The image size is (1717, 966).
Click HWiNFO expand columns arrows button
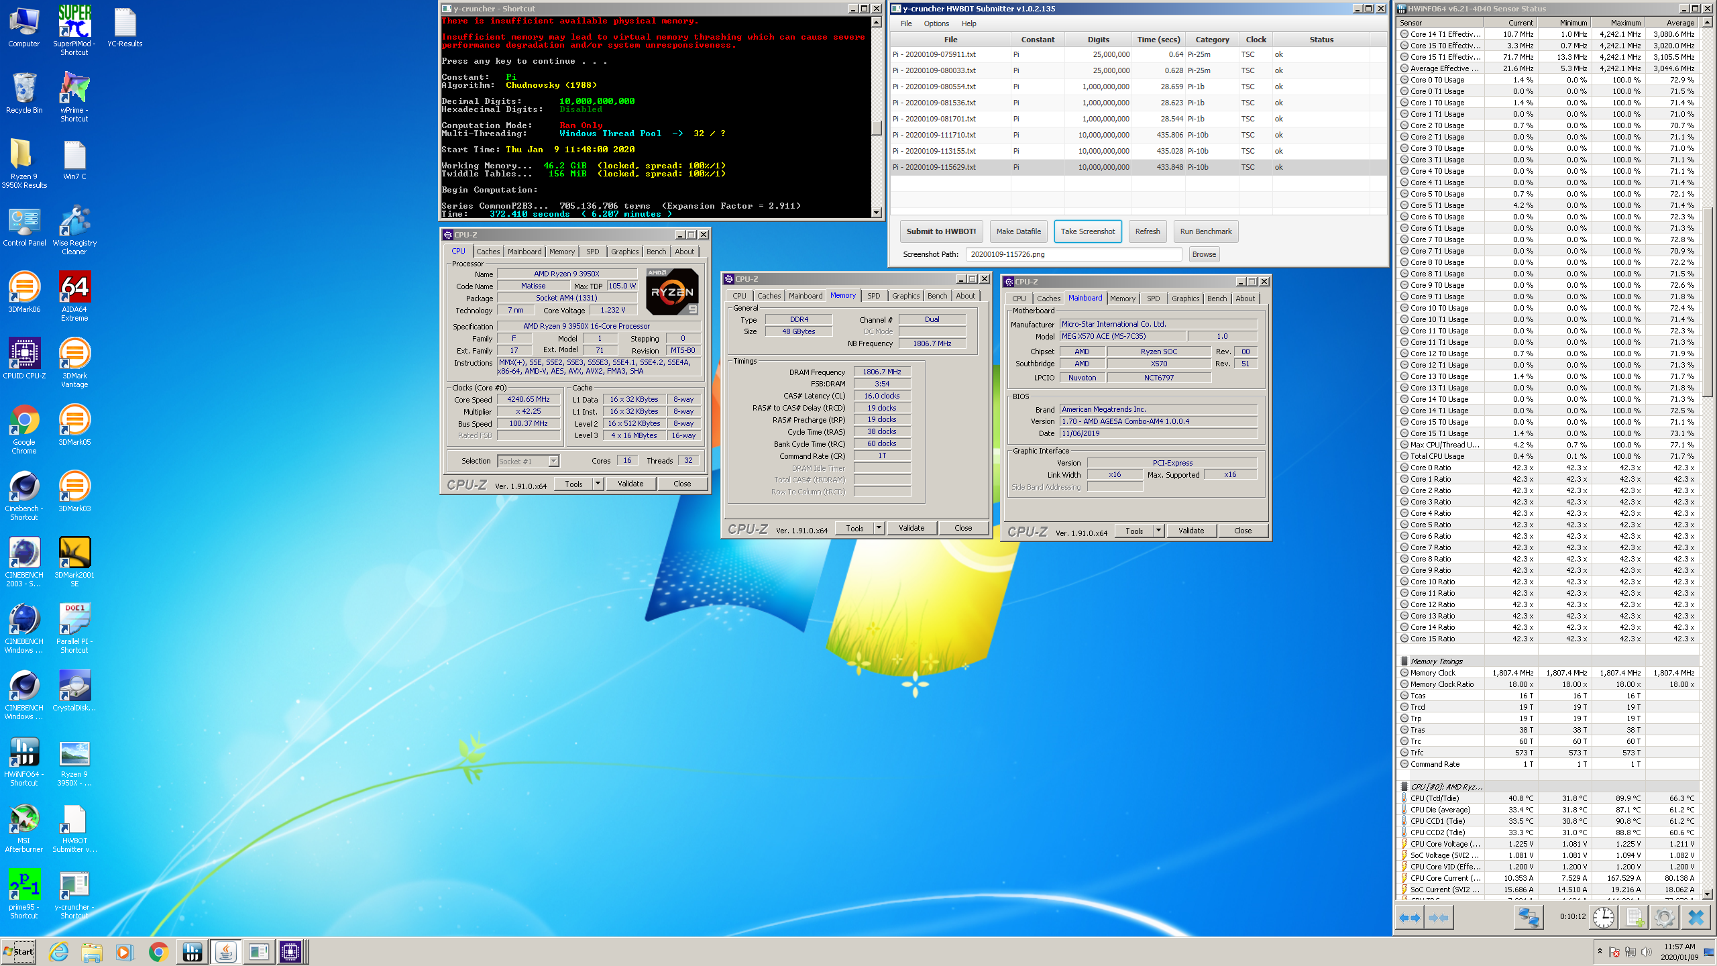1409,917
